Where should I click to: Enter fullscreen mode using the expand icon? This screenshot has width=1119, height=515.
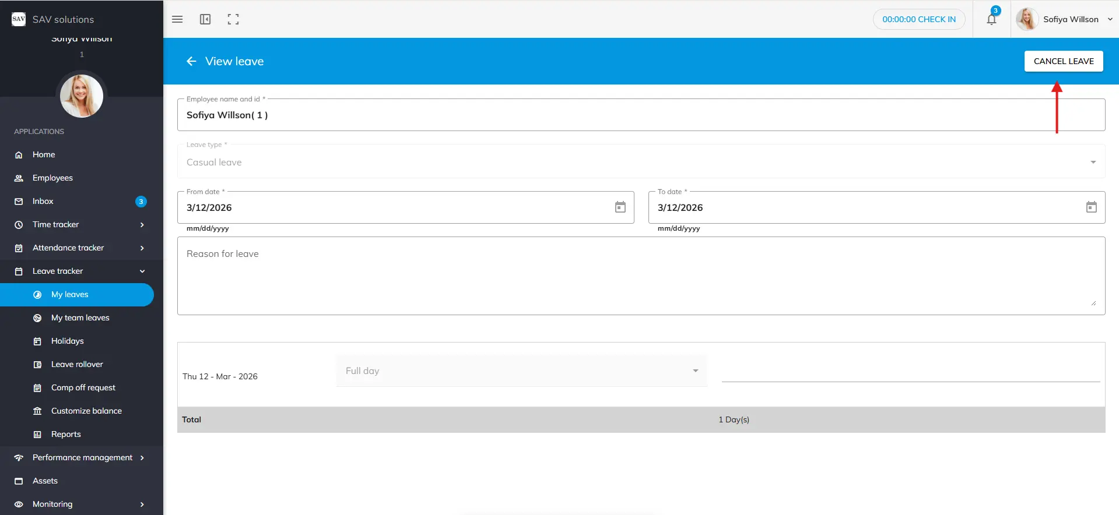[x=233, y=19]
